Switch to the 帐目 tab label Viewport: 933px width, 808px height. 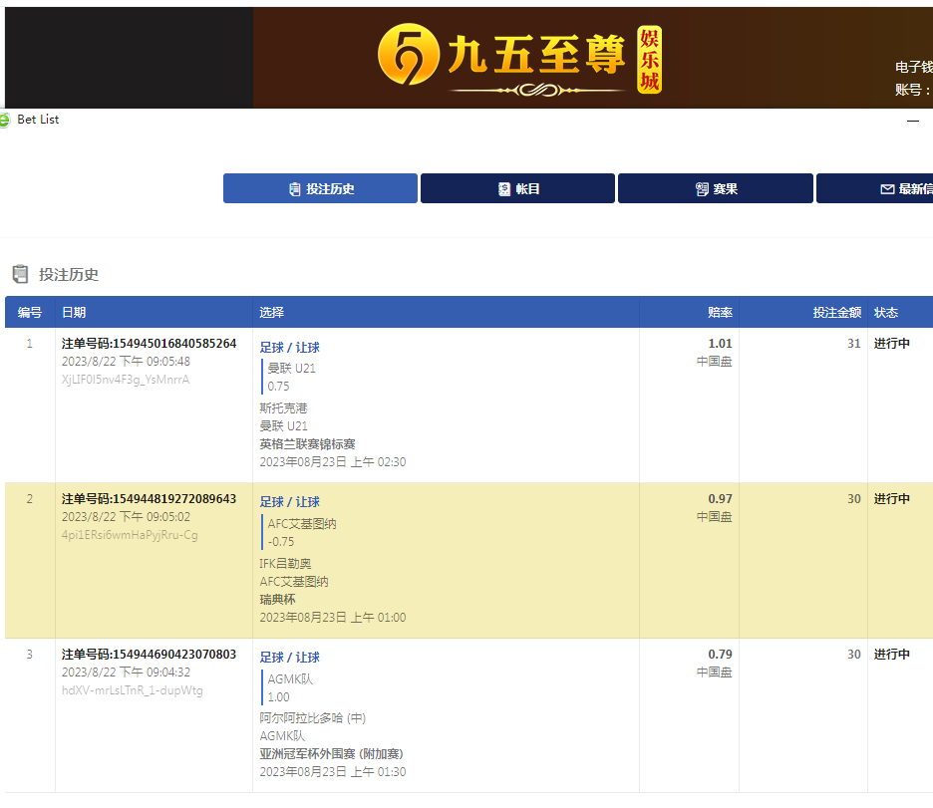tap(528, 189)
